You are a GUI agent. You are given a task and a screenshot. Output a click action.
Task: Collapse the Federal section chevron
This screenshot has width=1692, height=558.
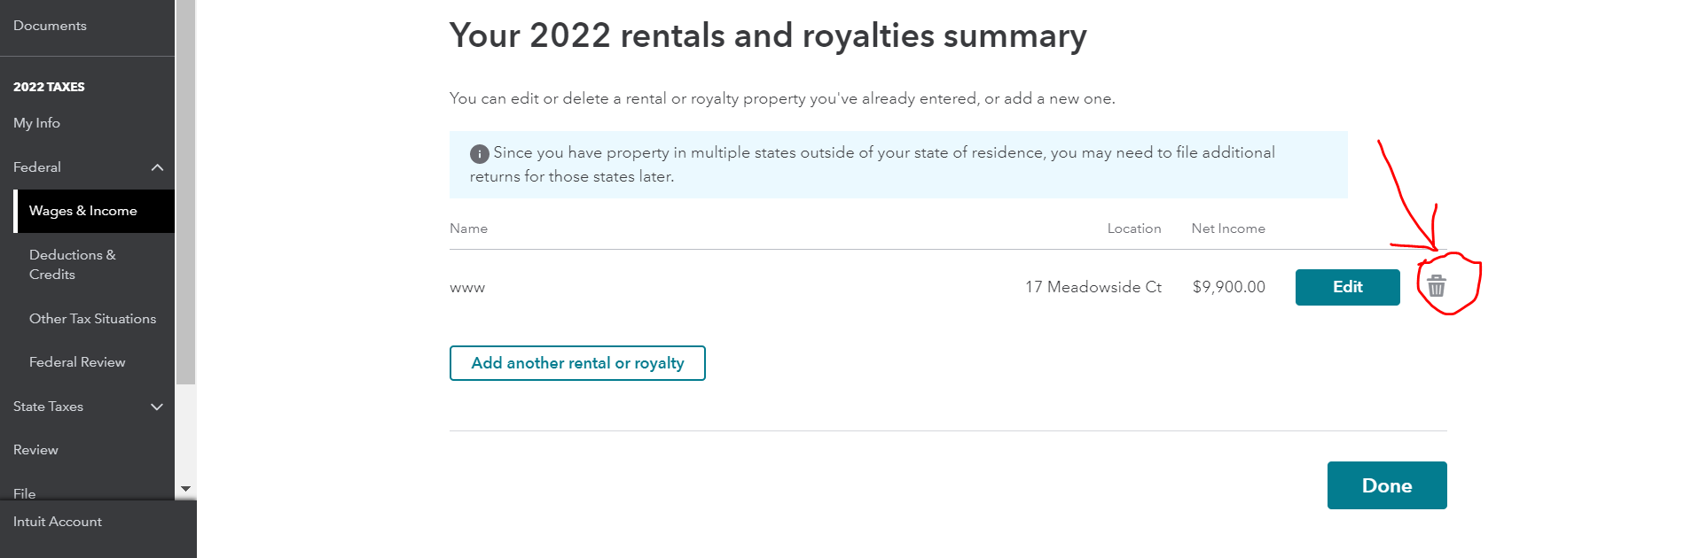[x=157, y=167]
